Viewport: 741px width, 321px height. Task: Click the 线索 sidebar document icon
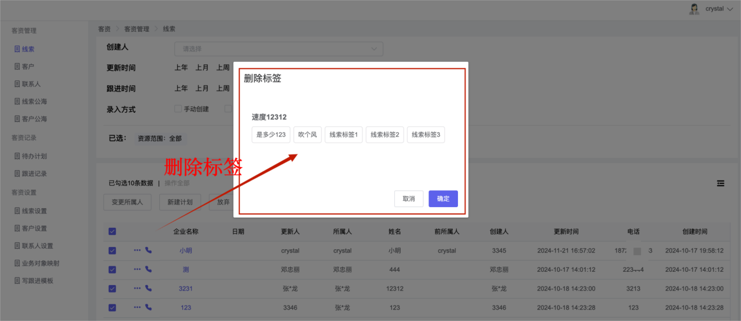[17, 49]
